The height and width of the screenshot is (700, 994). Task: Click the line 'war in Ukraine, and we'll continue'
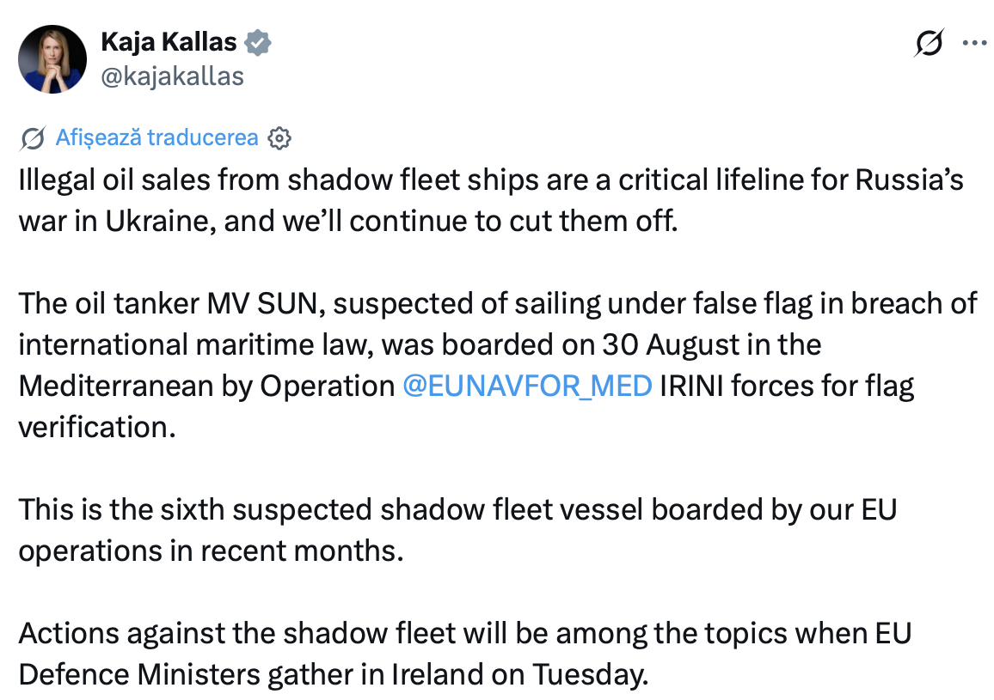(x=348, y=221)
